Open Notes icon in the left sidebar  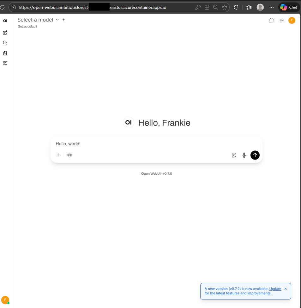(5, 53)
